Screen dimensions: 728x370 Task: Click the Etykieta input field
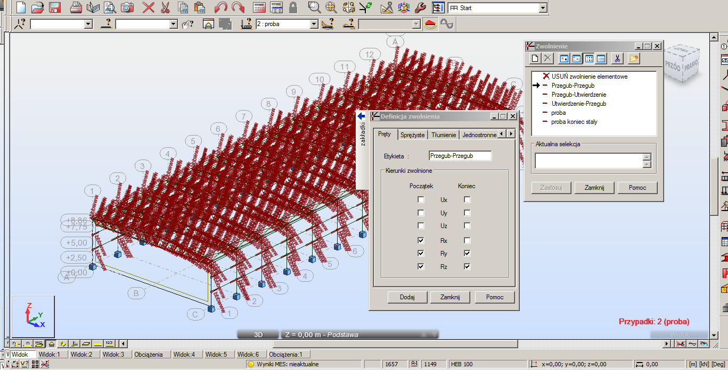click(460, 156)
